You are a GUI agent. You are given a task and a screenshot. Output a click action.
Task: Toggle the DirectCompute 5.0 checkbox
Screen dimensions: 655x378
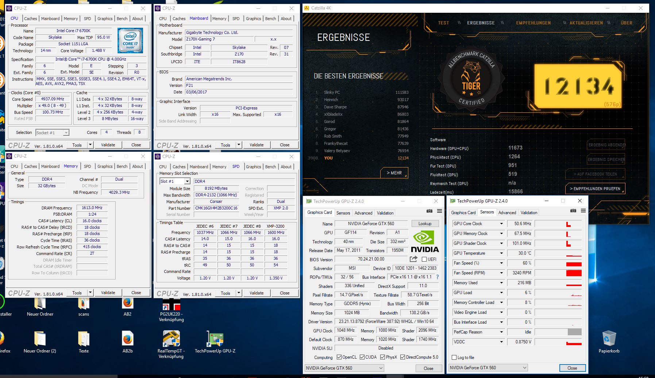click(x=403, y=357)
